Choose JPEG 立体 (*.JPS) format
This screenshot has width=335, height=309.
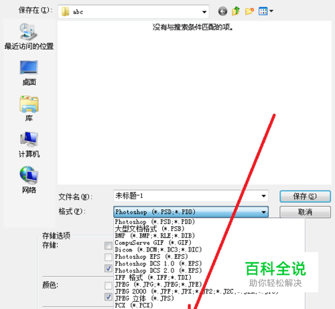point(209,298)
